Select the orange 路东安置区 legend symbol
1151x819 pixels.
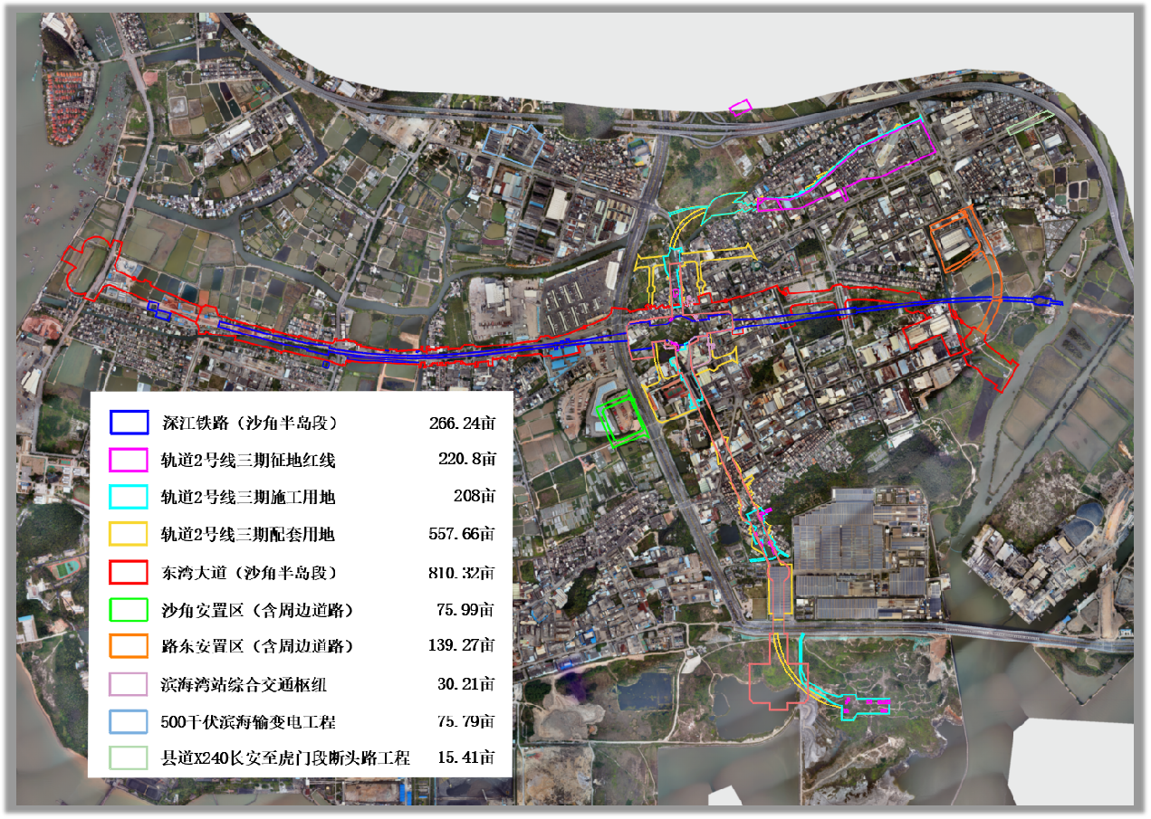click(x=128, y=647)
